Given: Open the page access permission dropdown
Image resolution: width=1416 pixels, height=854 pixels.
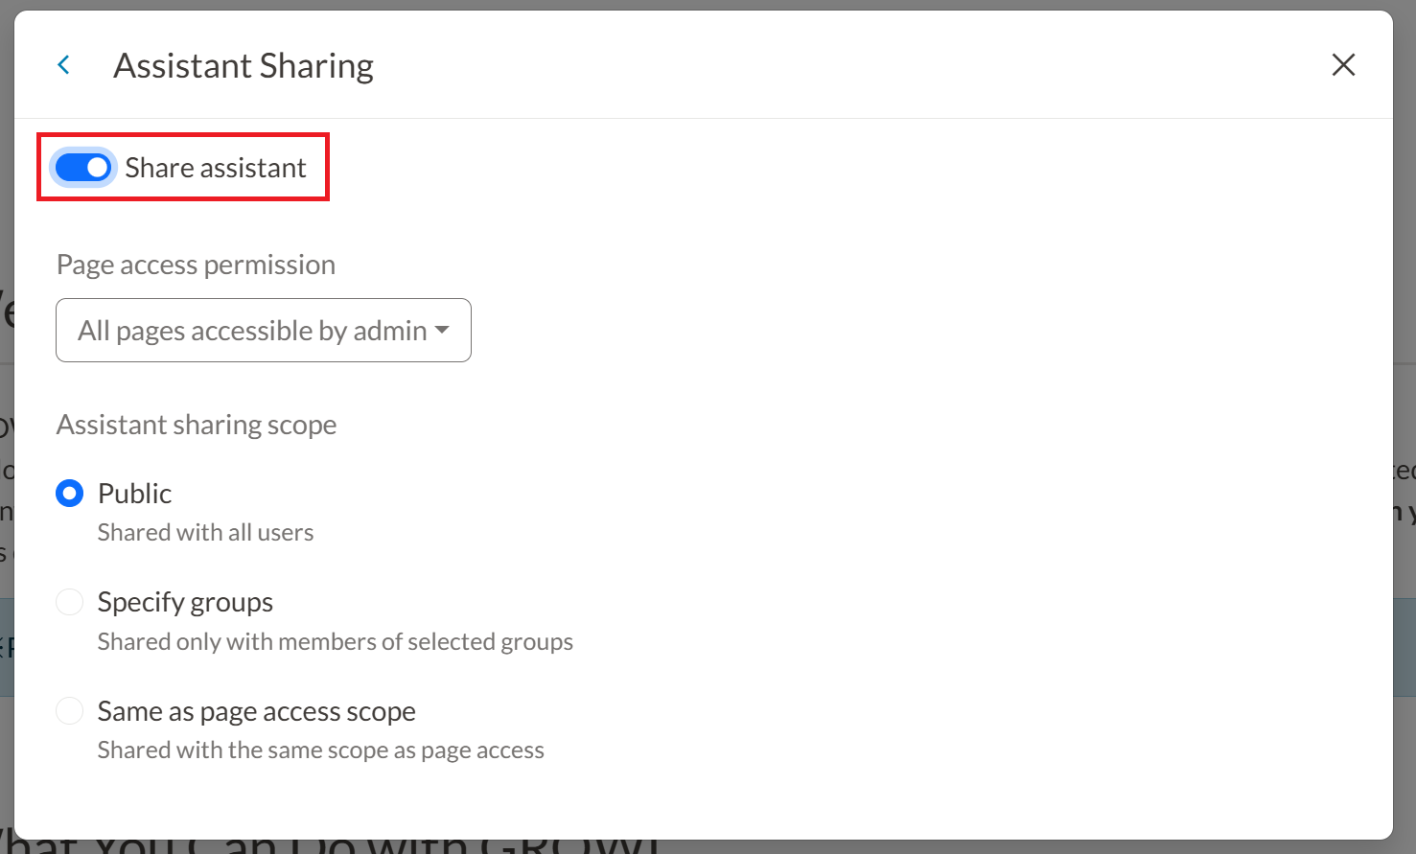Looking at the screenshot, I should click(264, 331).
